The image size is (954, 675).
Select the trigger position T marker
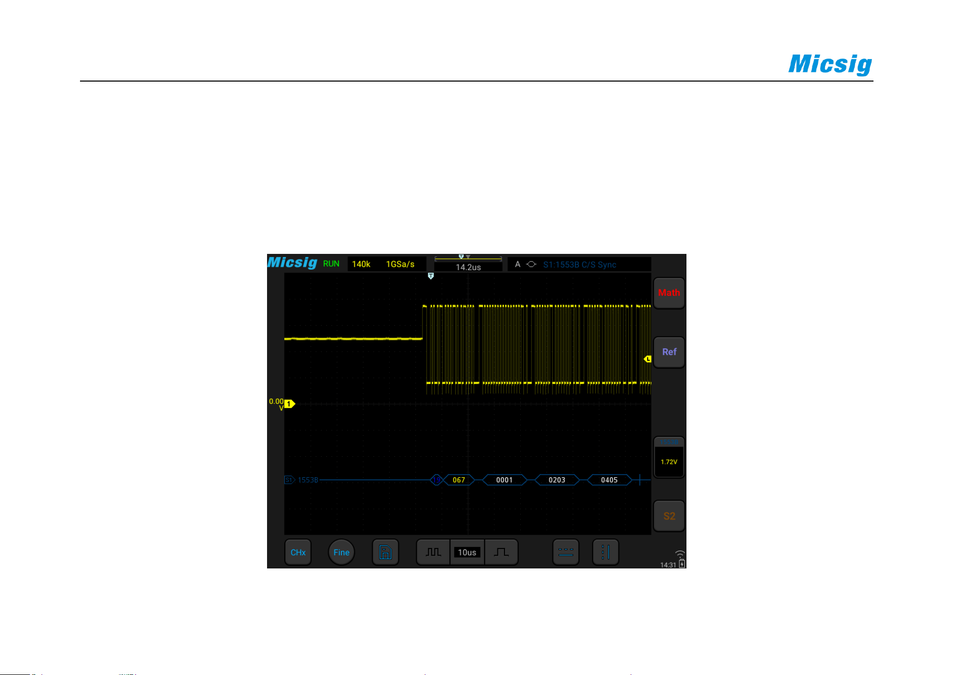pyautogui.click(x=431, y=276)
